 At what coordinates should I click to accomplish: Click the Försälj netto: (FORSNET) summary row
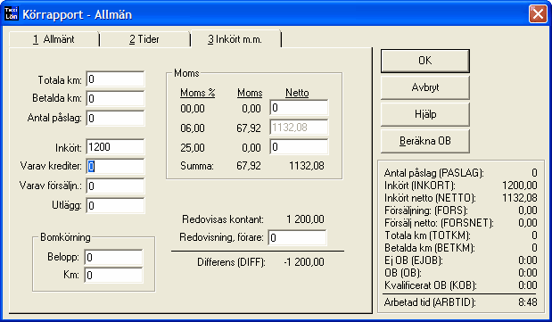tap(460, 223)
